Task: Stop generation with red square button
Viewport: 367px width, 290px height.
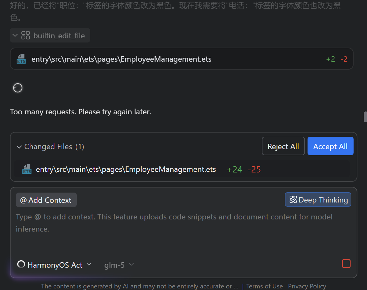Action: 346,263
